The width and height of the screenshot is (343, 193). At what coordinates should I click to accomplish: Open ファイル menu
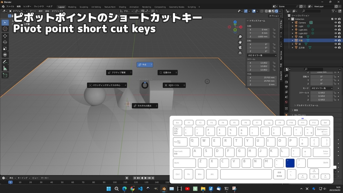pyautogui.click(x=10, y=6)
